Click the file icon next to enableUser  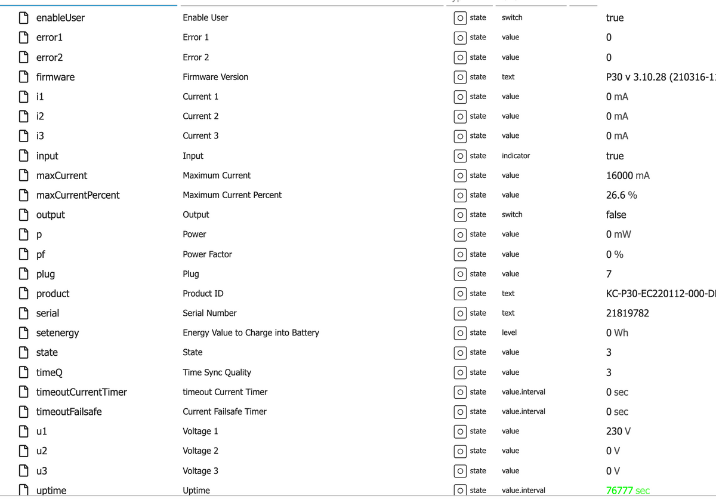pos(24,18)
